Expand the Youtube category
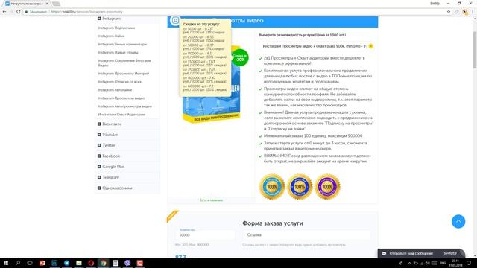477x268 pixels. (99, 135)
